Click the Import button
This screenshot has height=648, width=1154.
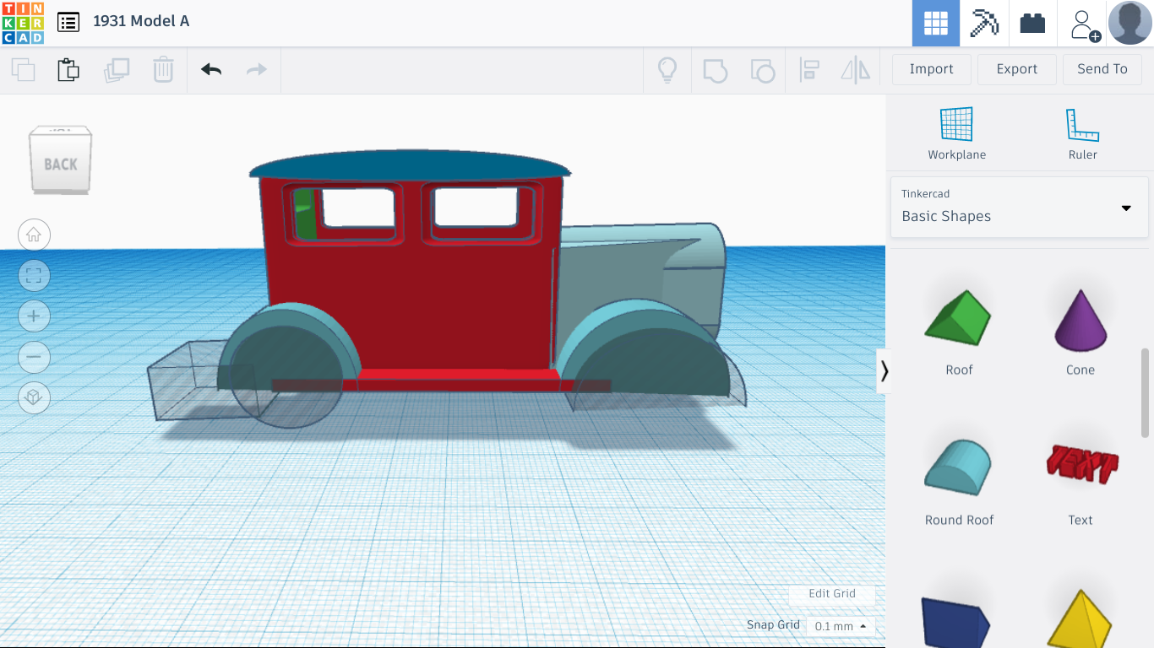(x=931, y=69)
